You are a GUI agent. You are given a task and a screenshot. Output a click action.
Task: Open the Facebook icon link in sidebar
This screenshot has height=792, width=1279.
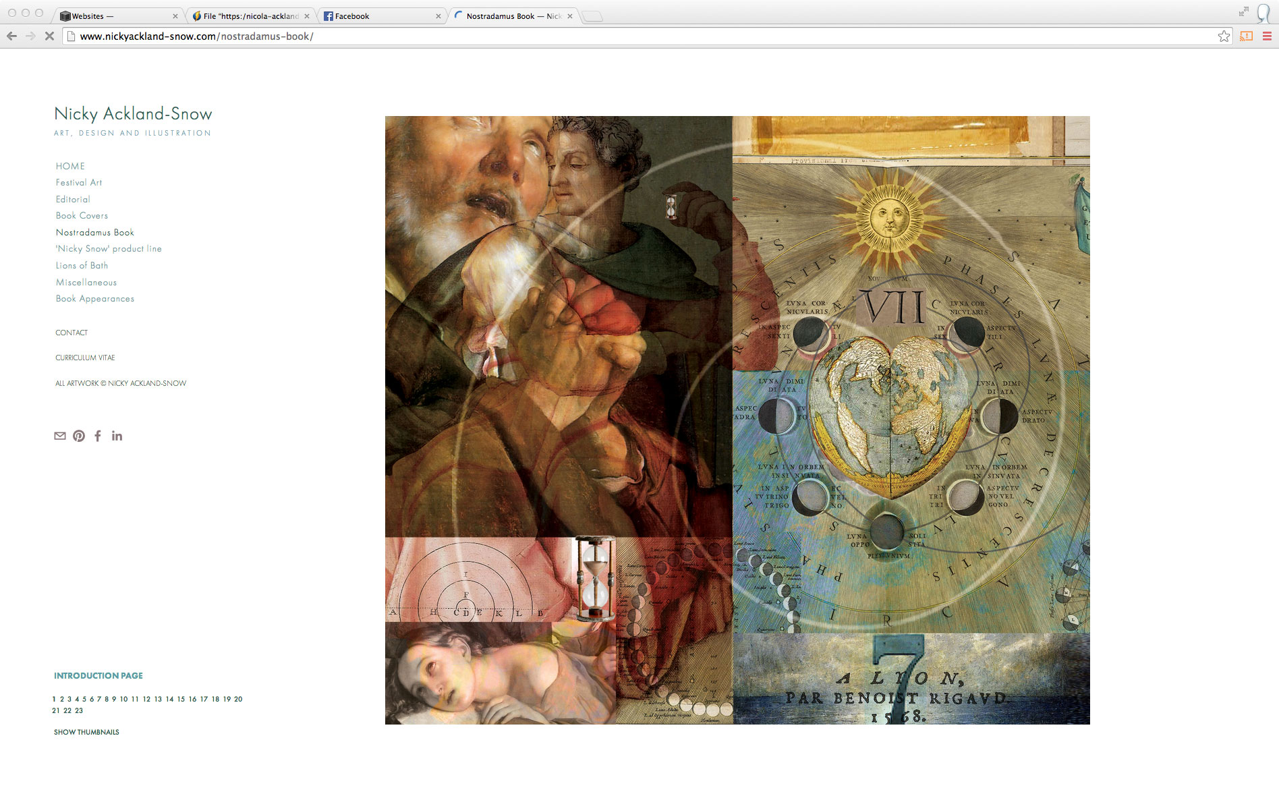(x=98, y=436)
